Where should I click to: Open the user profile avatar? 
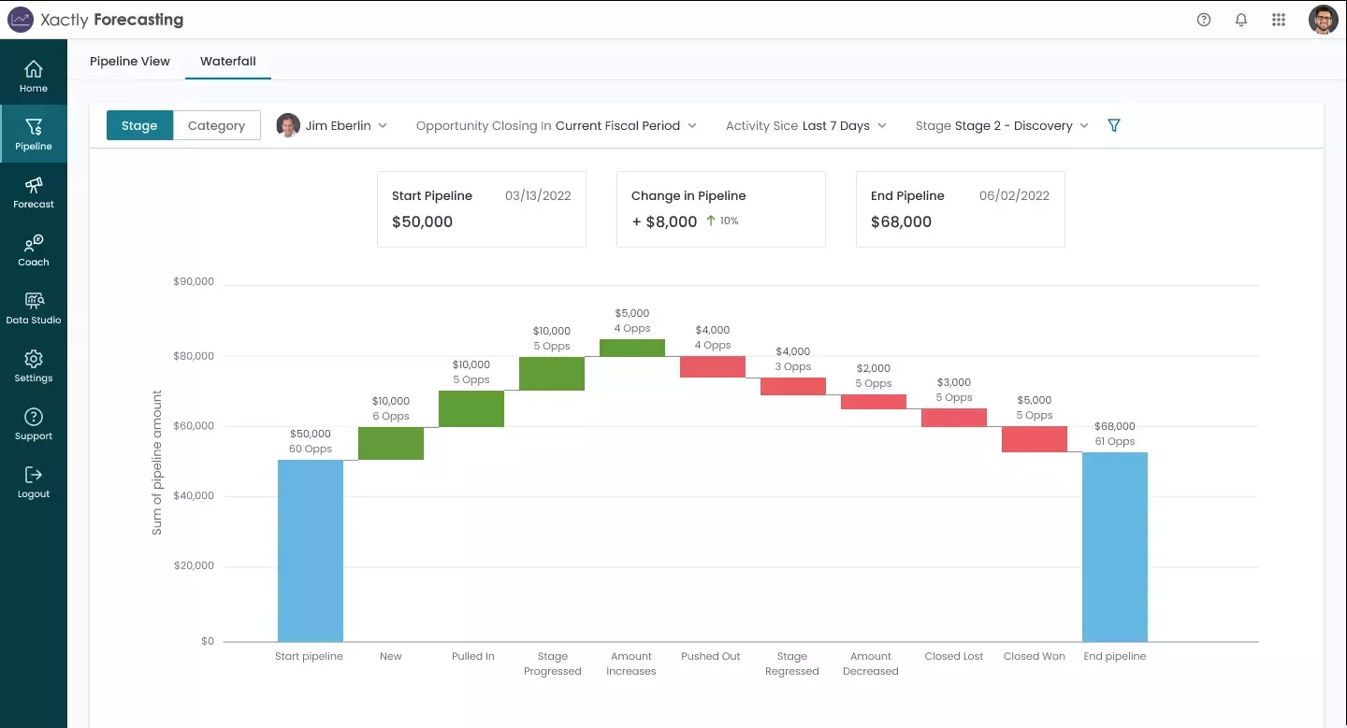click(1323, 20)
